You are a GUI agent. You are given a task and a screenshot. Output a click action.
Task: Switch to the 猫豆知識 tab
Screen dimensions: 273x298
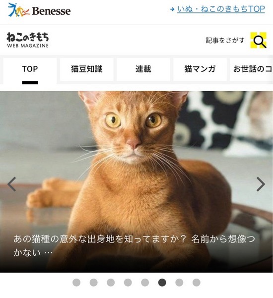click(87, 69)
